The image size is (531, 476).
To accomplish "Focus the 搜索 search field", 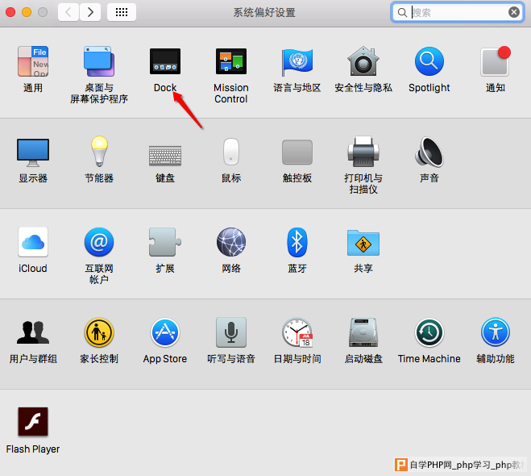I will click(x=457, y=12).
